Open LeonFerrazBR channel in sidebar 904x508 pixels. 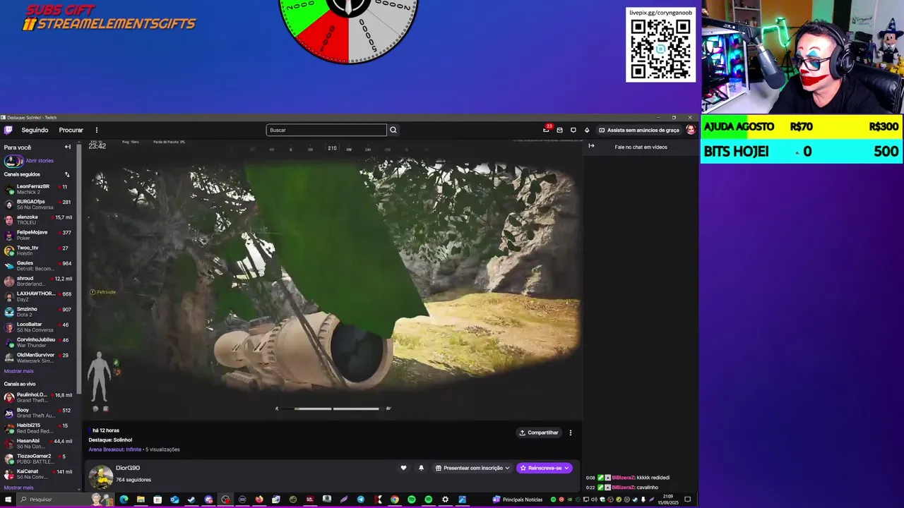40,189
